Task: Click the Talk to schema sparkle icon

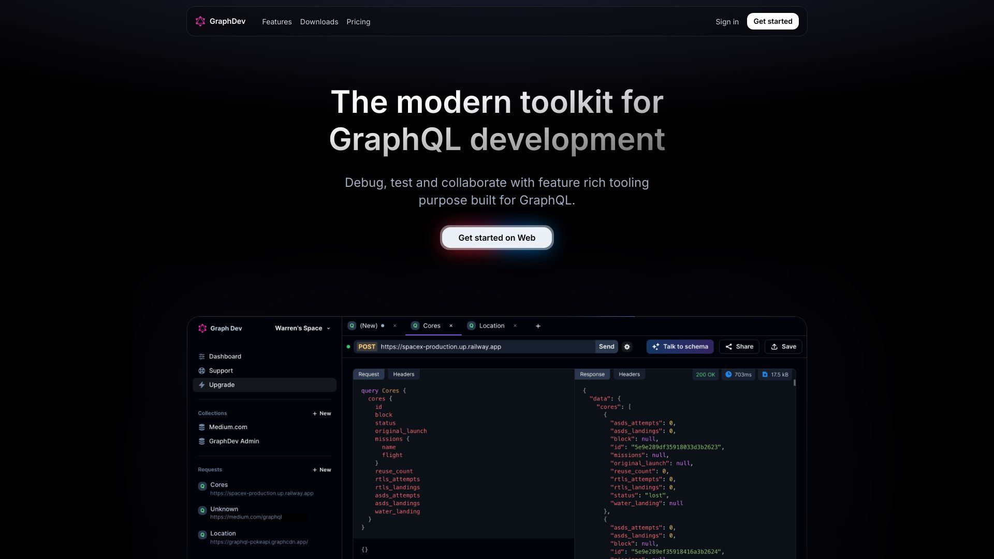Action: coord(656,346)
